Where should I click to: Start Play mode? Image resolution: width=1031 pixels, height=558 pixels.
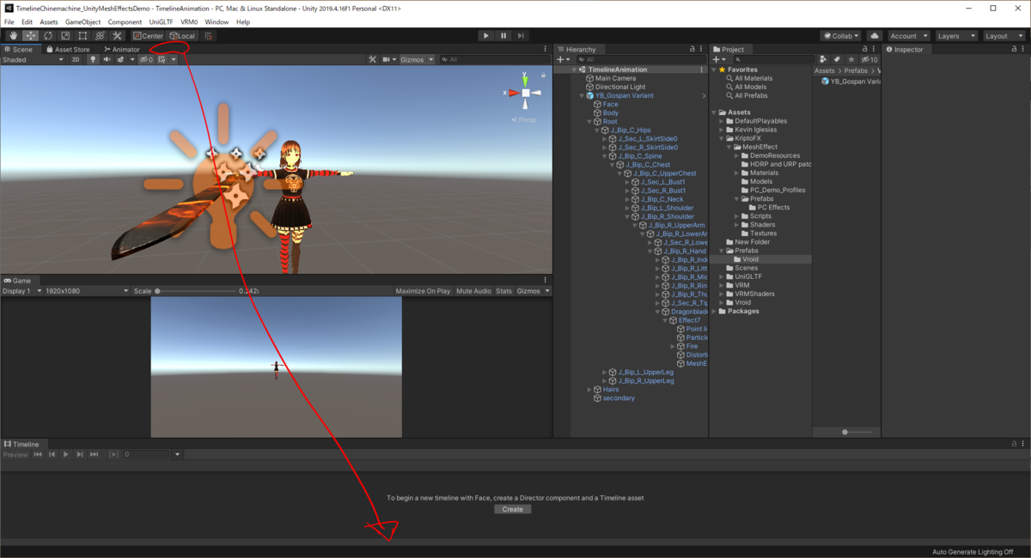(x=486, y=36)
